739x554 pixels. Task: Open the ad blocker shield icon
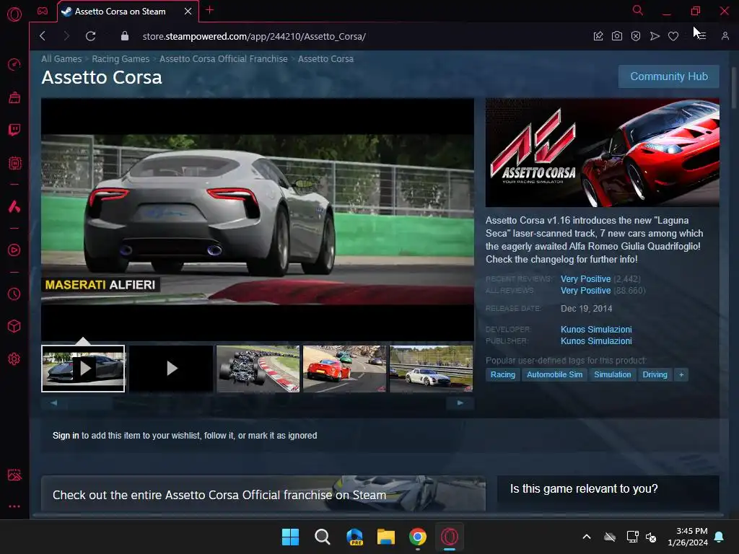(x=636, y=36)
